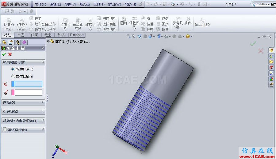Click Zoom to Fit in view toolbar
Viewport: 276px width, 159px height.
128,36
